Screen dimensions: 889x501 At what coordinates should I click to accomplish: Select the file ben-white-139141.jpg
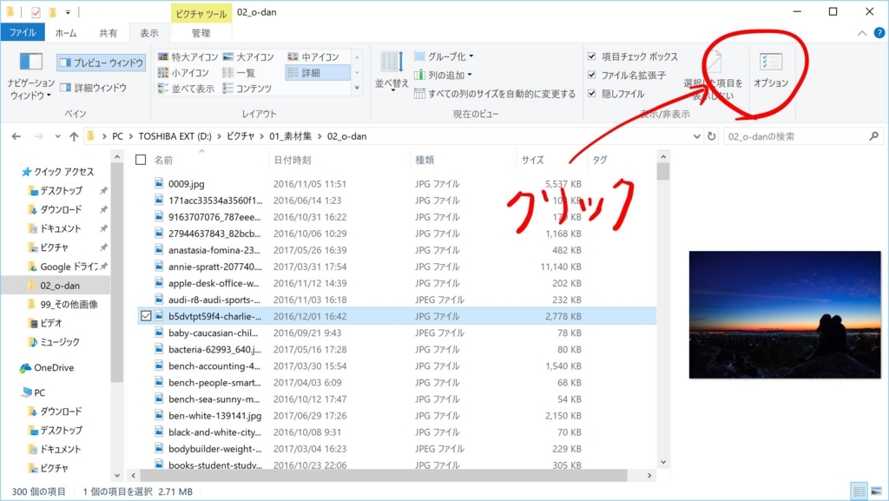point(215,416)
